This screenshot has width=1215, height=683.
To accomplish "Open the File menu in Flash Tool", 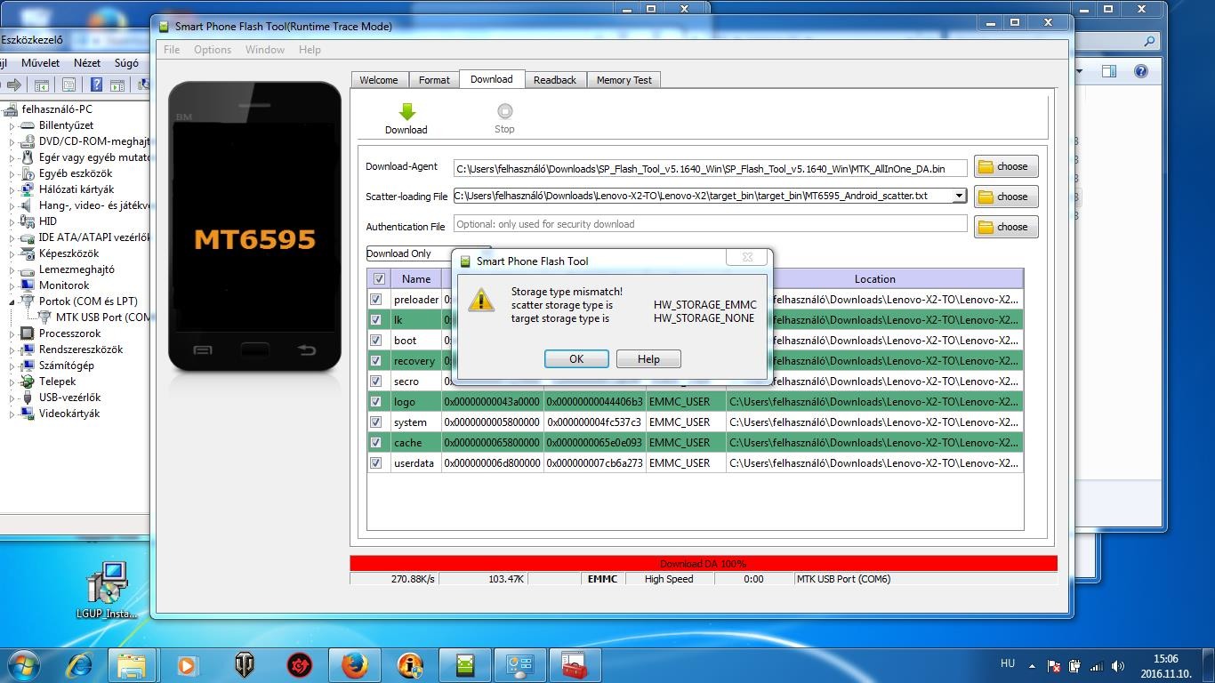I will (x=172, y=50).
